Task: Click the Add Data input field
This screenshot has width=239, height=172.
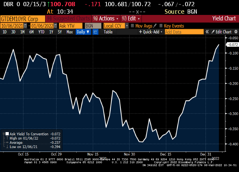Action: (x=184, y=32)
